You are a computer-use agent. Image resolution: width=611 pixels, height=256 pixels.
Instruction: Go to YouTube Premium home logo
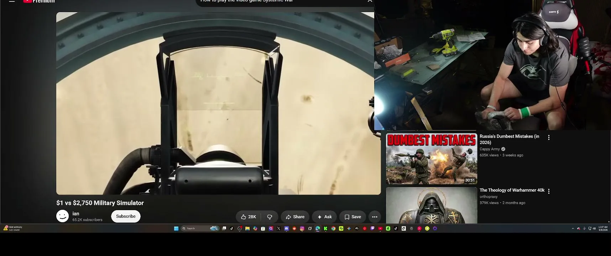(39, 1)
